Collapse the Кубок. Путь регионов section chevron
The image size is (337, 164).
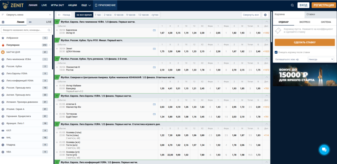(x=267, y=59)
